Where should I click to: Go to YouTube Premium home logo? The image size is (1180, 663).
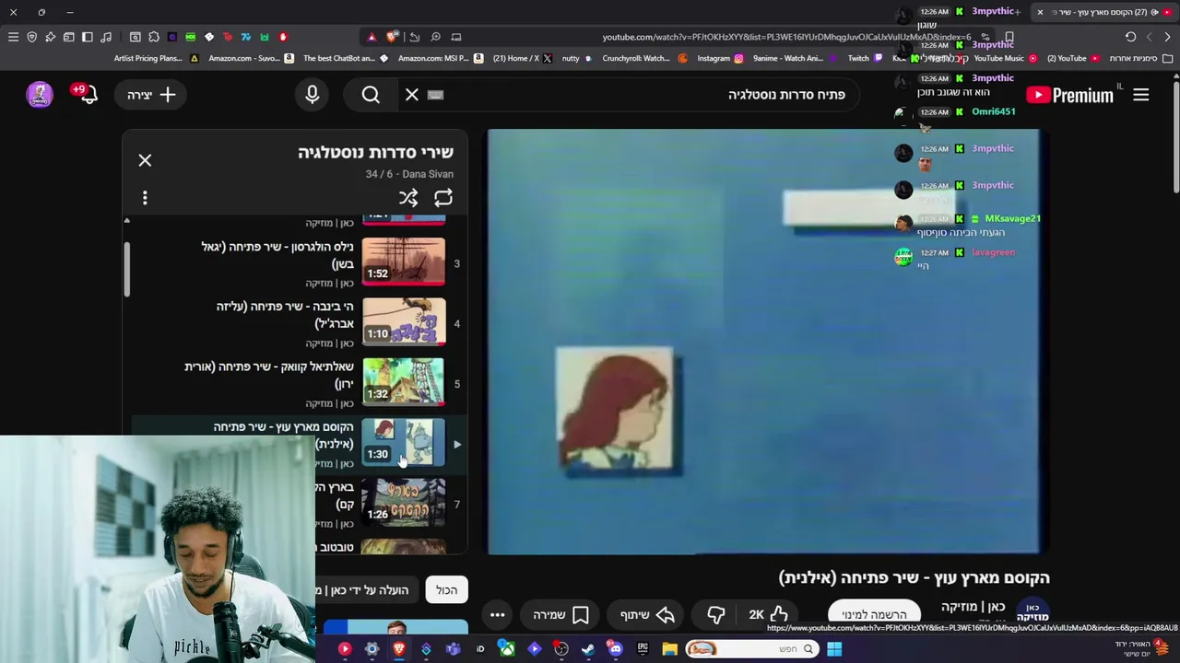(1069, 95)
